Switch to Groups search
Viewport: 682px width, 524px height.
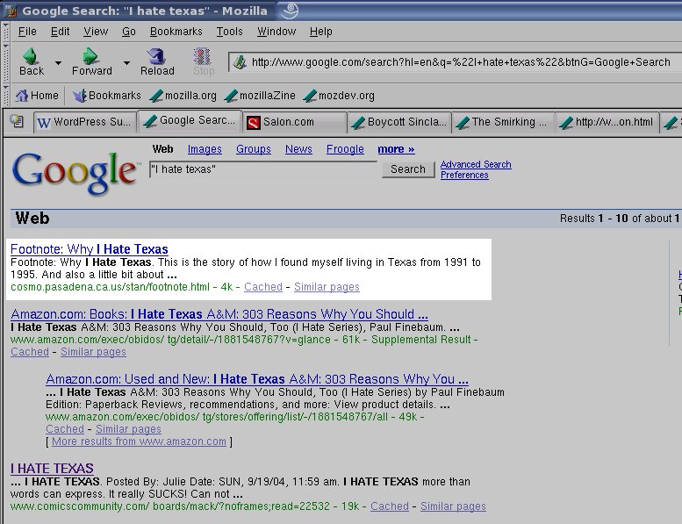point(254,149)
